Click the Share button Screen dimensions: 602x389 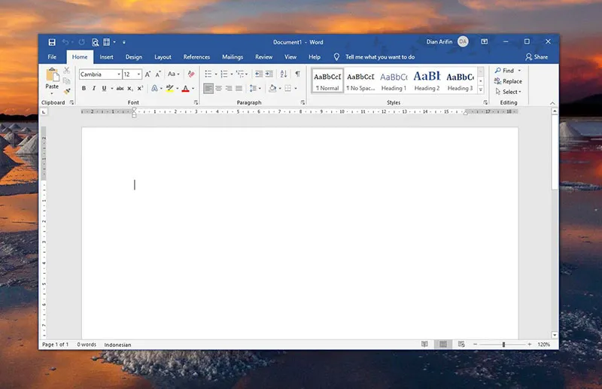coord(537,57)
